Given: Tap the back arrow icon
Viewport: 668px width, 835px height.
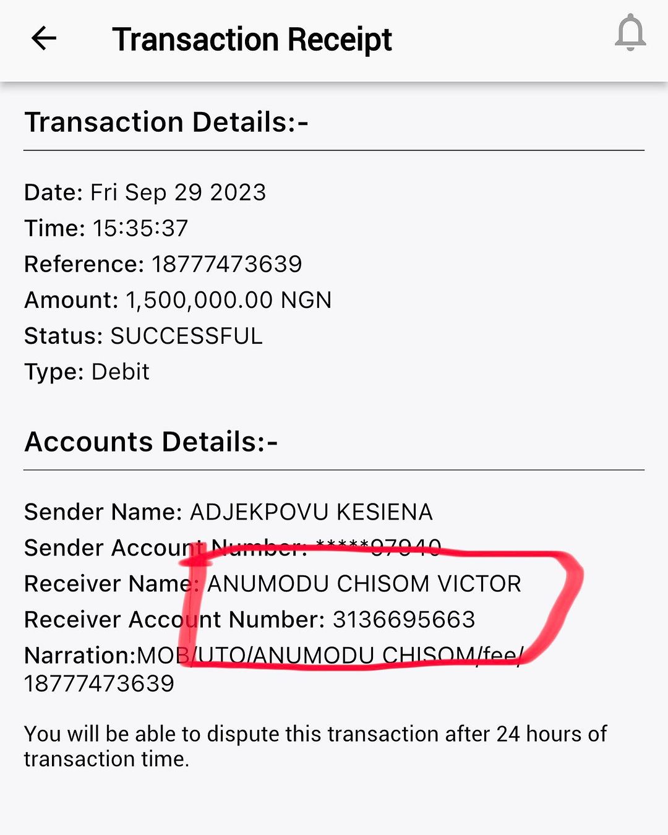Looking at the screenshot, I should tap(44, 39).
